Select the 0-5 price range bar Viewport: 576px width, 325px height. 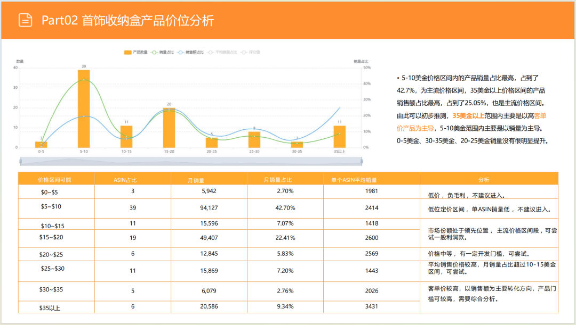(x=41, y=145)
